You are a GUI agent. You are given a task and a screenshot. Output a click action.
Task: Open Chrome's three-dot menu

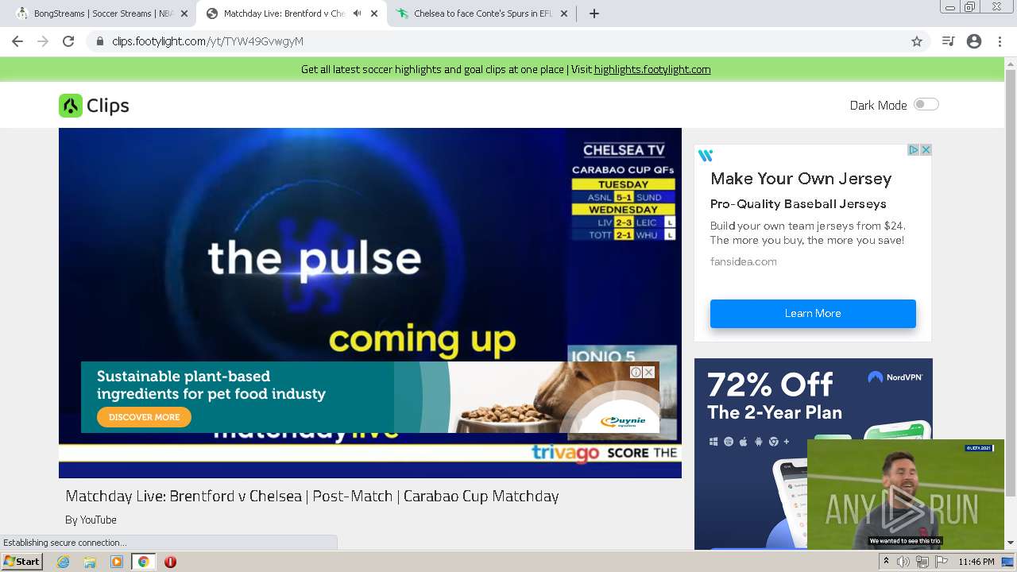tap(1000, 41)
